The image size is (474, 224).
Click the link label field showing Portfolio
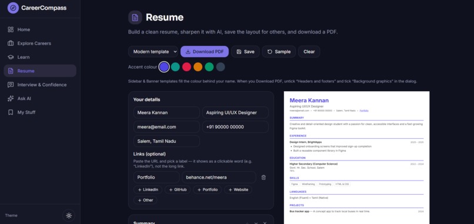[156, 178]
